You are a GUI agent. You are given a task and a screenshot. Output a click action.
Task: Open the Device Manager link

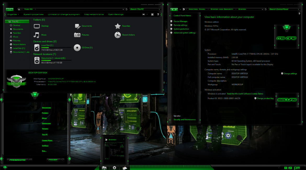click(180, 21)
